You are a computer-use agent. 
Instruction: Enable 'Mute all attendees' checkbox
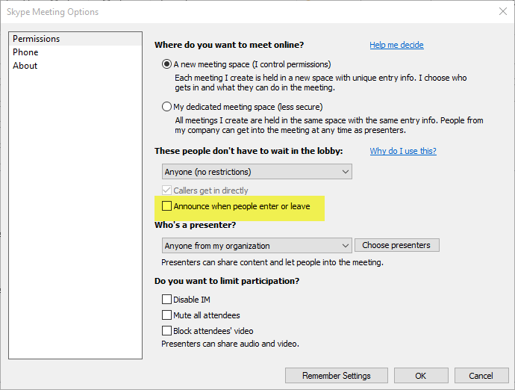coord(167,315)
